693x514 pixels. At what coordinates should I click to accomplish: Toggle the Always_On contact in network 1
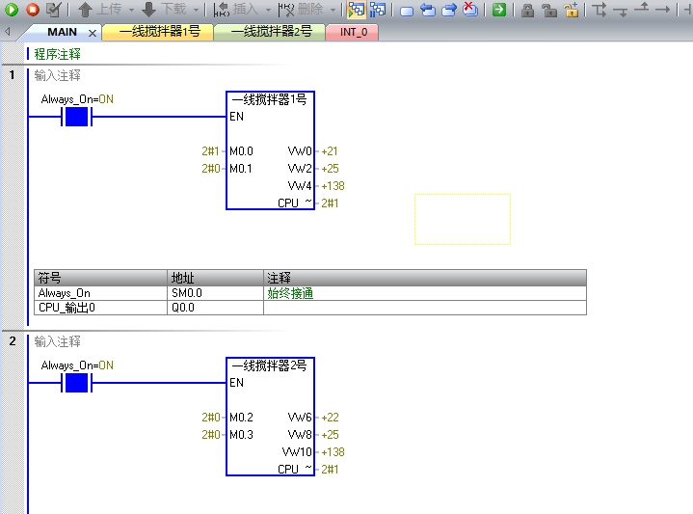75,117
